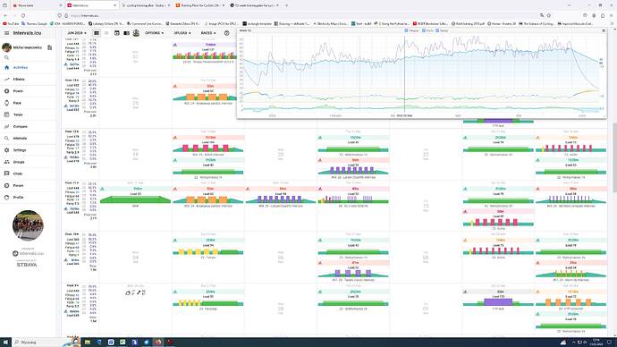Bookmark page with star icon
The width and height of the screenshot is (617, 347).
(548, 15)
